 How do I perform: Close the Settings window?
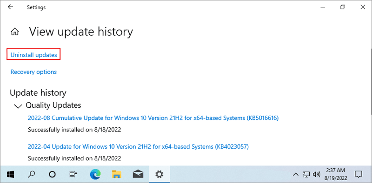click(x=363, y=7)
